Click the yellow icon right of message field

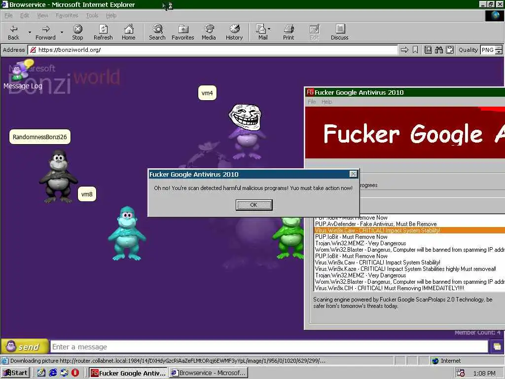[x=497, y=347]
